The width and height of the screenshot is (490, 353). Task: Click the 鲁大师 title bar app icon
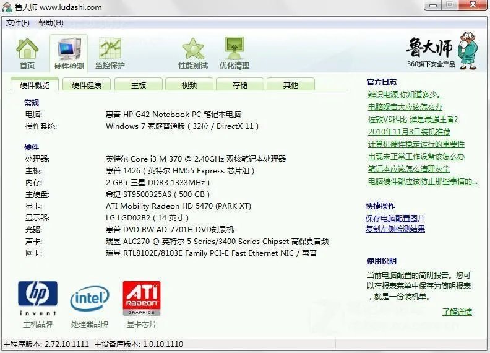7,7
